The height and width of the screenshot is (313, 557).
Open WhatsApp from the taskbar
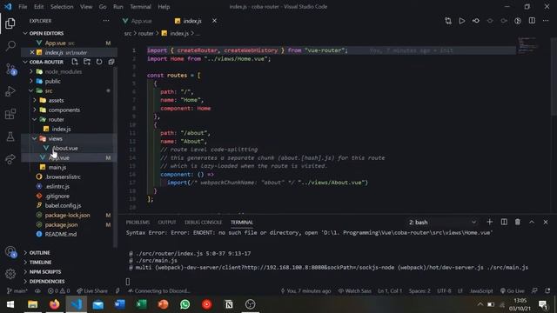pos(185,304)
